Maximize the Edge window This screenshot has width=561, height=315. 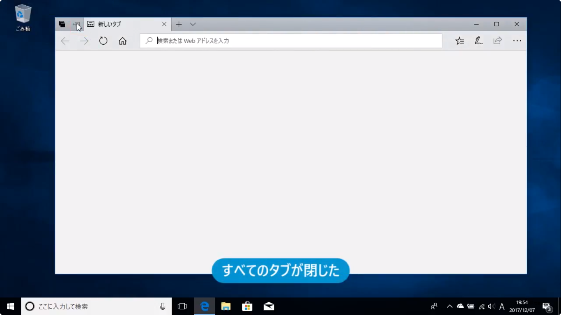point(497,24)
